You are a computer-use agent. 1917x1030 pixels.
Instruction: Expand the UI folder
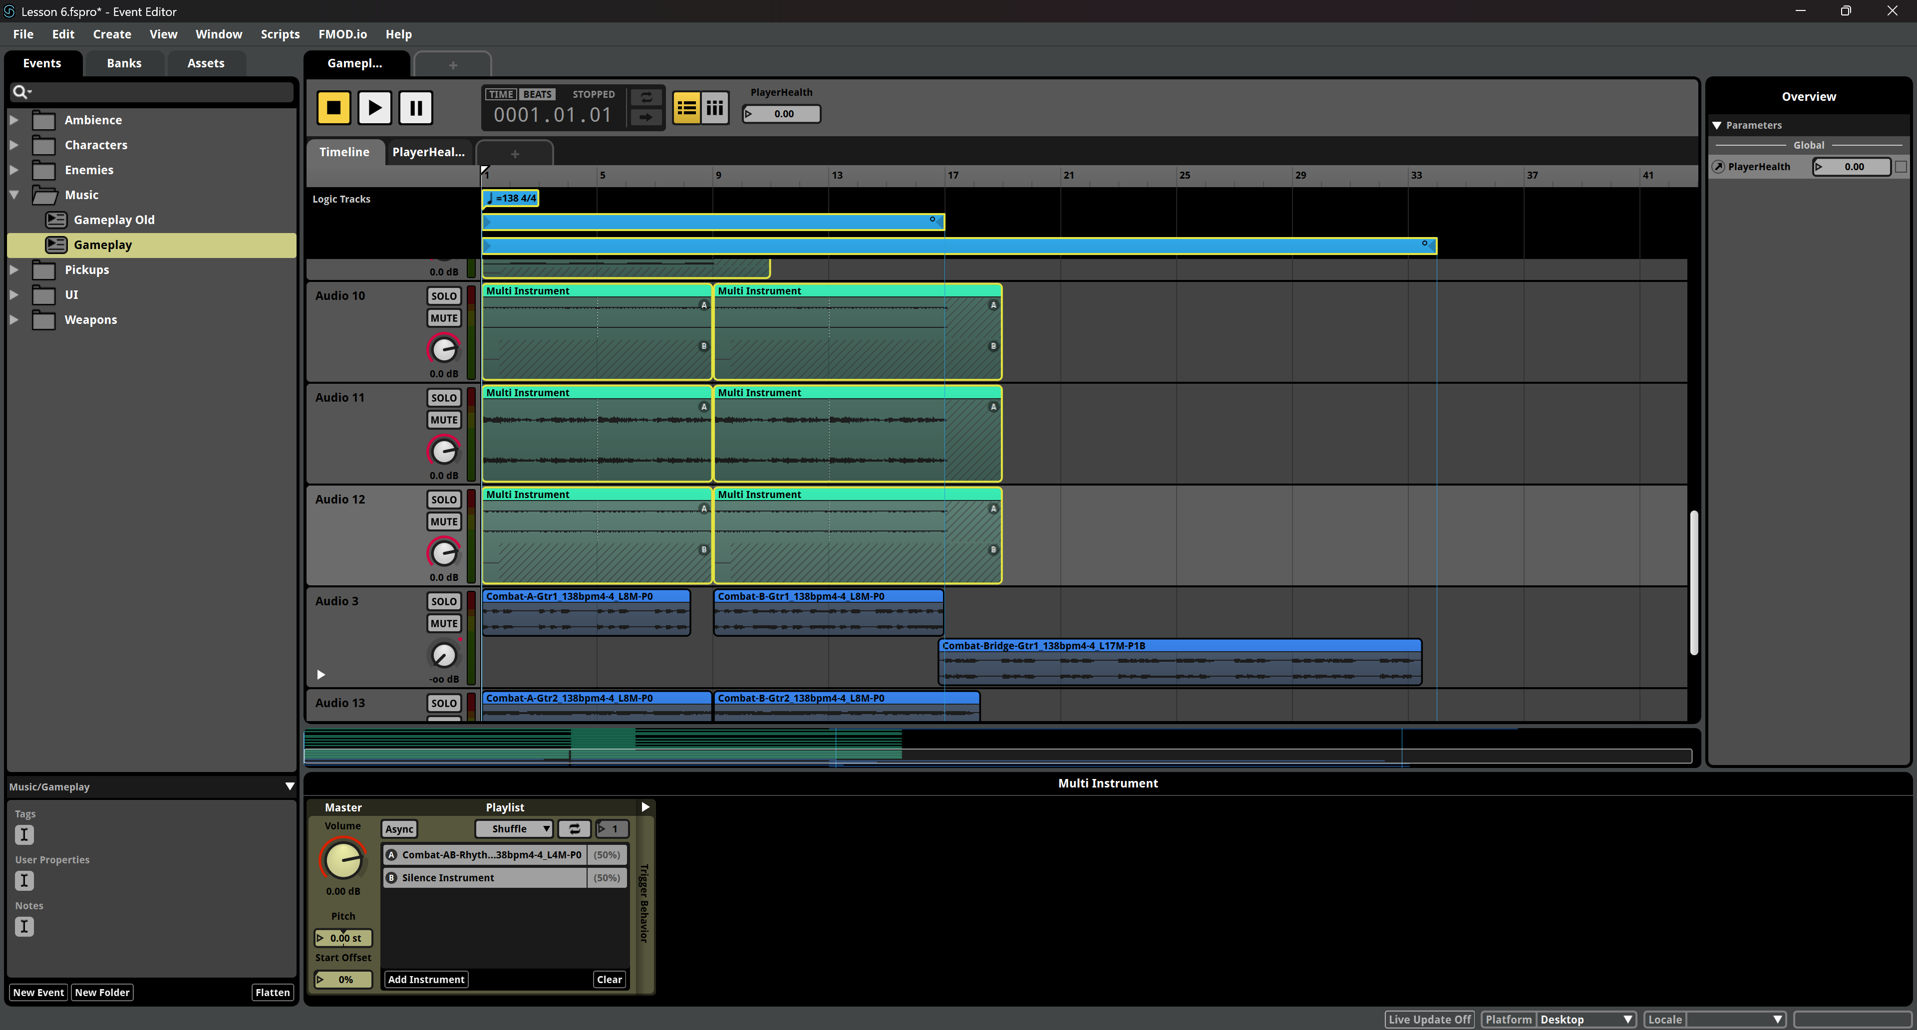coord(14,294)
